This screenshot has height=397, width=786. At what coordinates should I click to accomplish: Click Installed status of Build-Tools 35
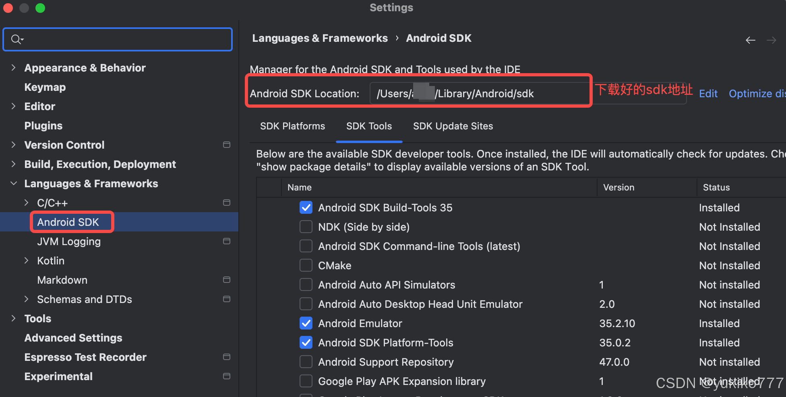click(719, 208)
